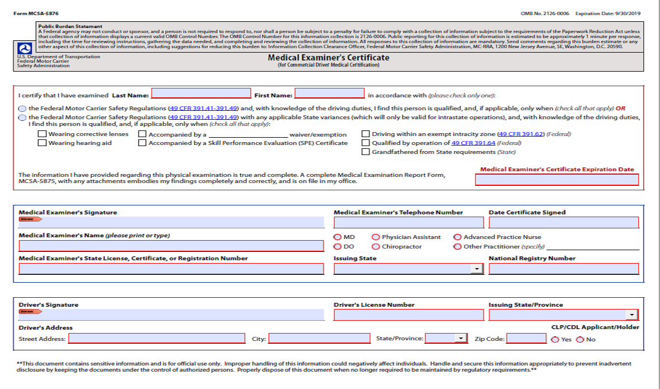
Task: Click the First Name input field
Action: click(x=330, y=93)
